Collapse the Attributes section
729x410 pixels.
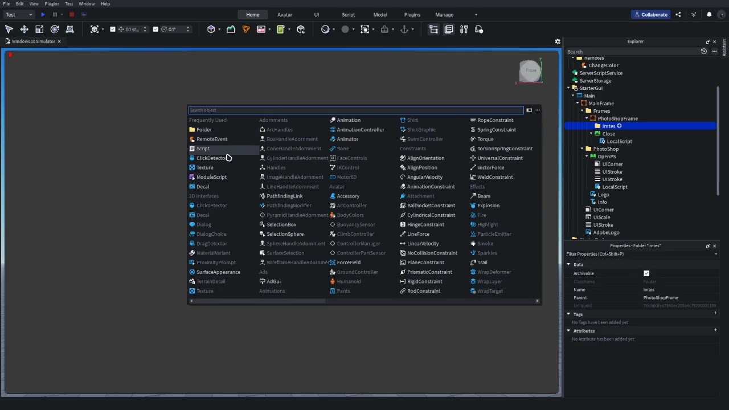(568, 331)
